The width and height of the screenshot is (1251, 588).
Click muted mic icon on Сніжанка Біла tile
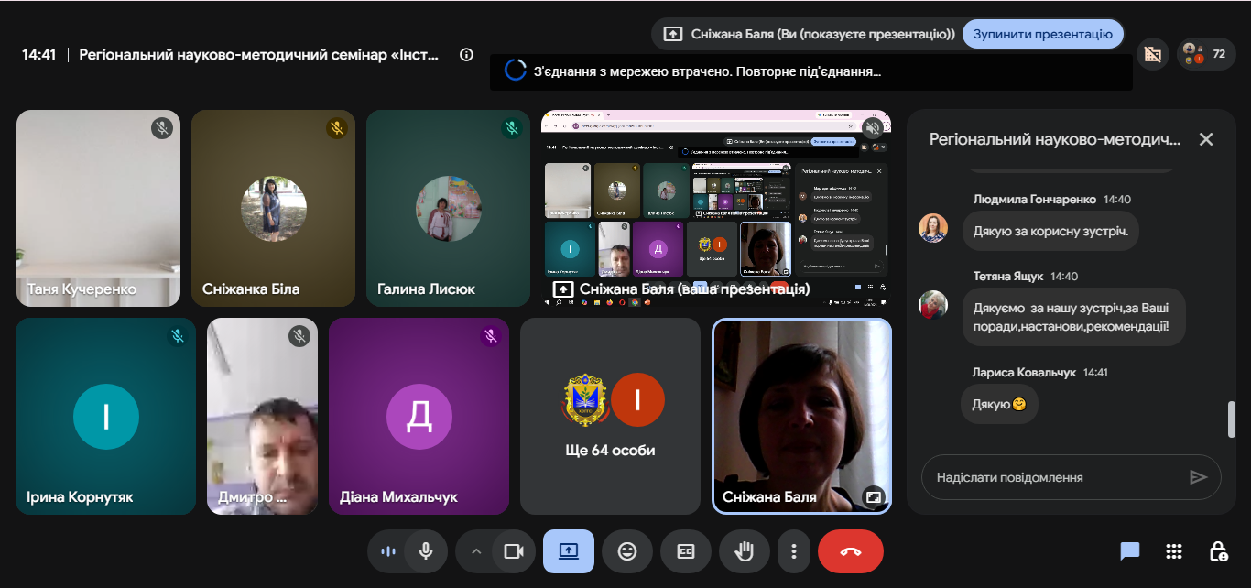[x=337, y=128]
